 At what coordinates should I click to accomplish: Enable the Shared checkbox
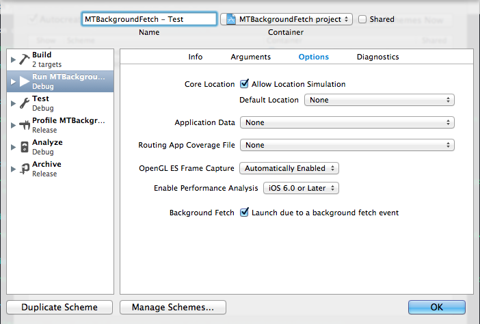click(x=362, y=19)
